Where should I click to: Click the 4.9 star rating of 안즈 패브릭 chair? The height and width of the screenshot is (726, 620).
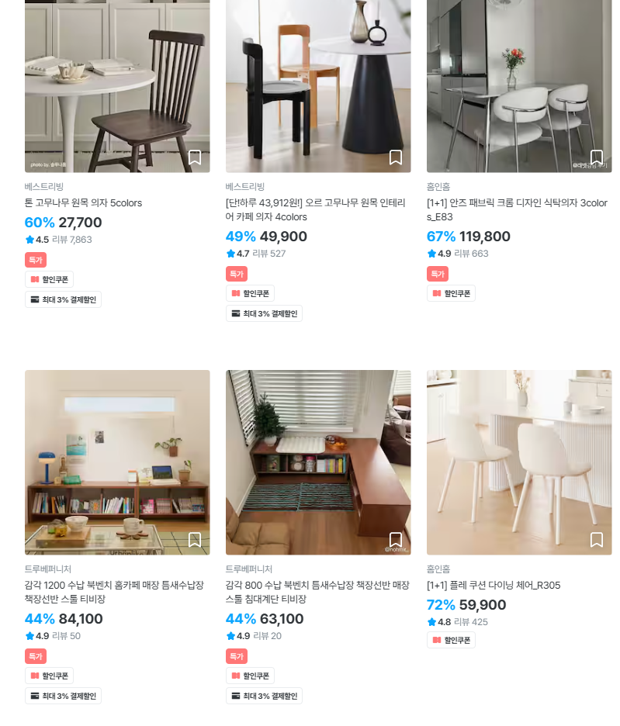point(439,254)
